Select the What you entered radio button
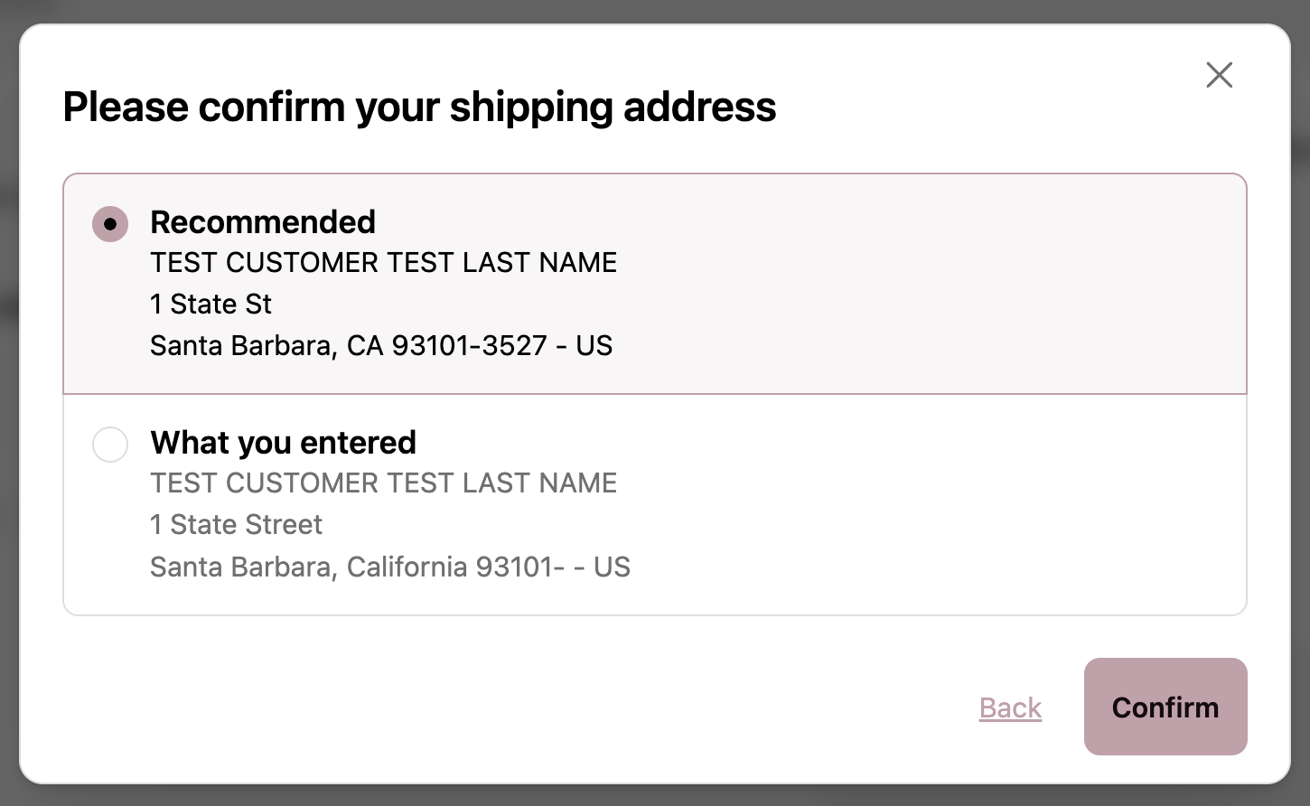This screenshot has width=1310, height=806. pos(110,445)
